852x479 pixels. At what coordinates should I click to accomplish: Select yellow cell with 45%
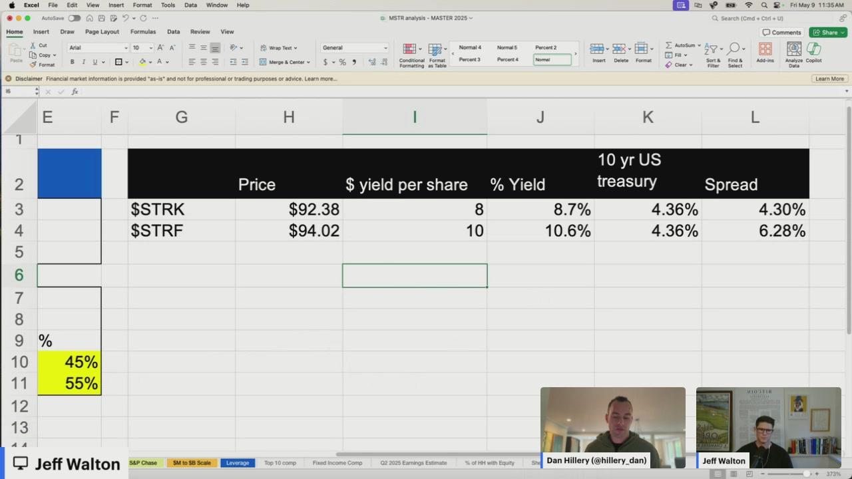(x=69, y=362)
